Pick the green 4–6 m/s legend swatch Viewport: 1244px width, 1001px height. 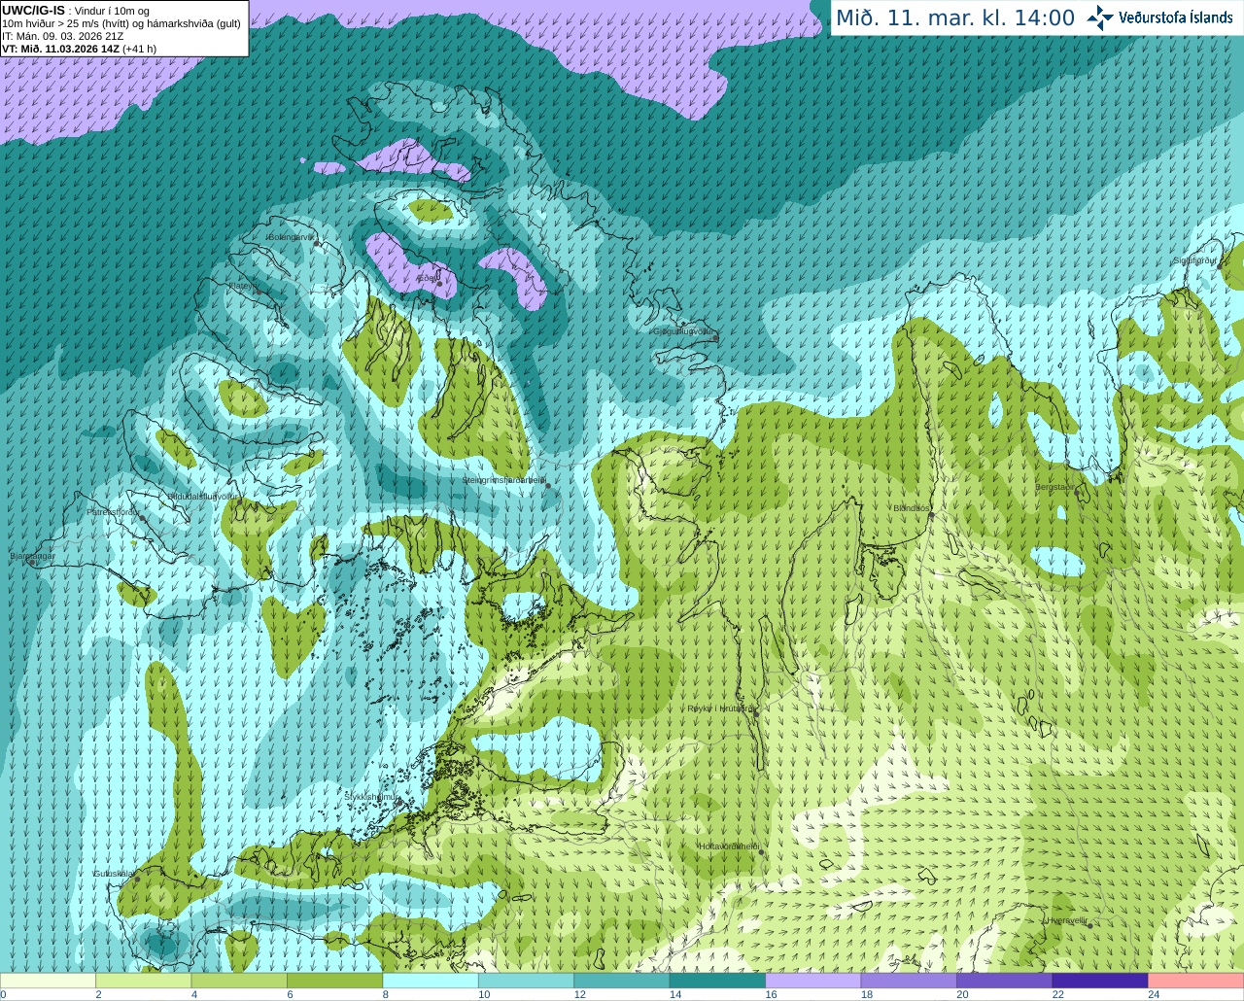pos(239,981)
